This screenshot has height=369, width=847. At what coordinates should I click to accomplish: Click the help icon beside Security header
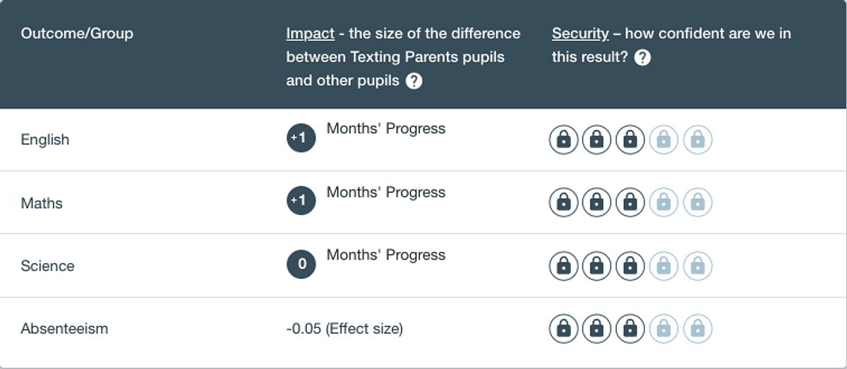[x=642, y=58]
